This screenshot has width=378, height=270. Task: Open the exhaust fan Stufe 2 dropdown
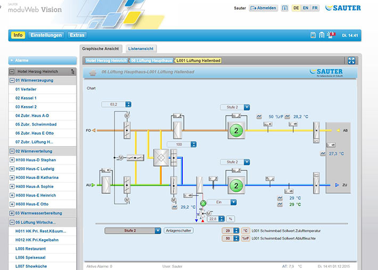(246, 107)
